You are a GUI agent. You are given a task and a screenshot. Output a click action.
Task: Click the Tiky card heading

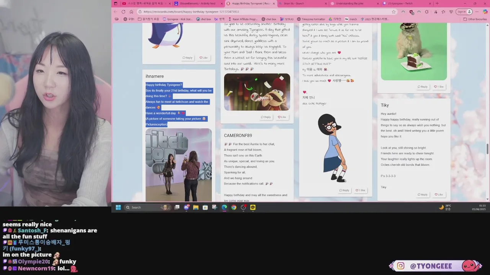click(385, 105)
